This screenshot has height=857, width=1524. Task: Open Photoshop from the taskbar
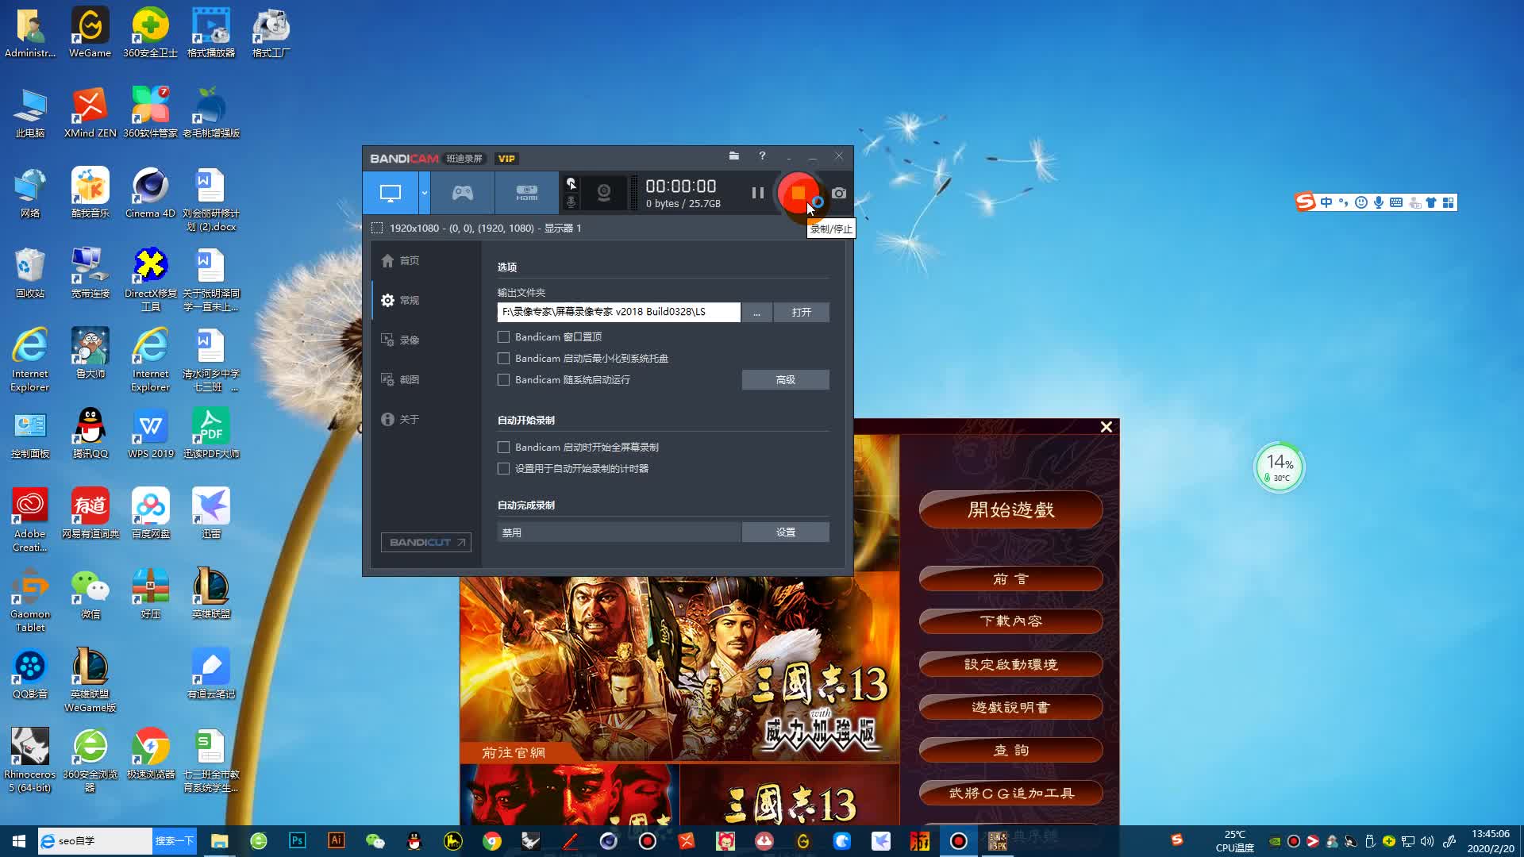[298, 841]
